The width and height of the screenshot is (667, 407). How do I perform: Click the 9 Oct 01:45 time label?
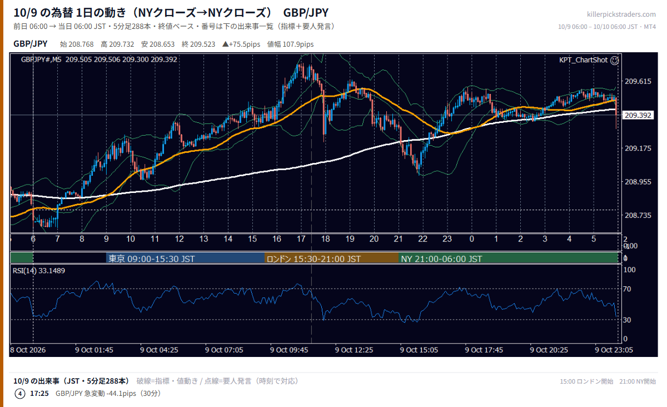94,350
